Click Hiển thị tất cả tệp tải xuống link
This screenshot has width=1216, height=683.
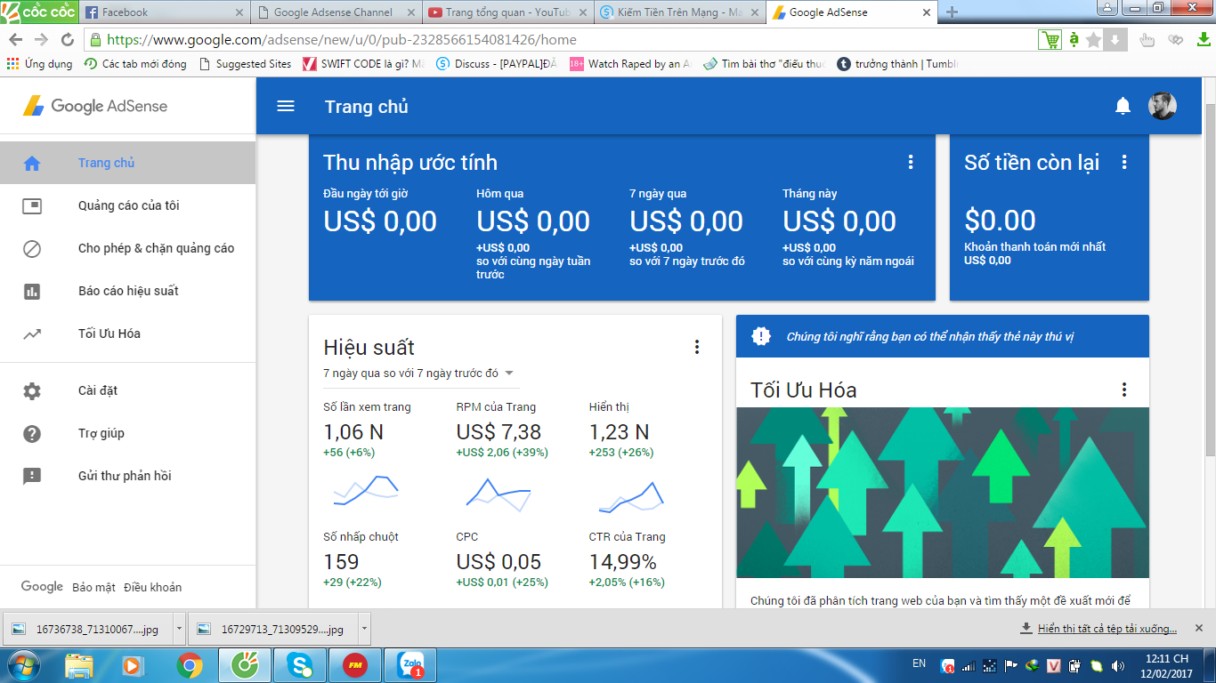pyautogui.click(x=1107, y=629)
